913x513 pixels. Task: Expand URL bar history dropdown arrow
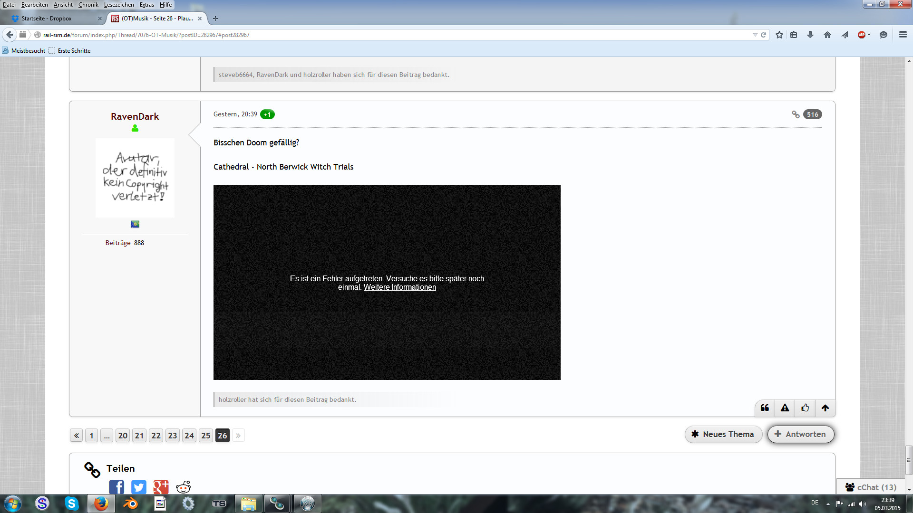pos(755,35)
